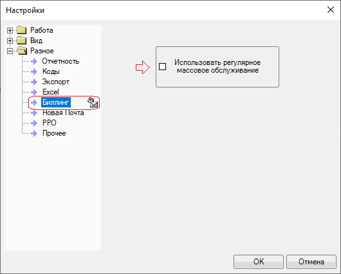Select the Отчетность tree entry
Screen dimensions: 341x274
pos(60,61)
